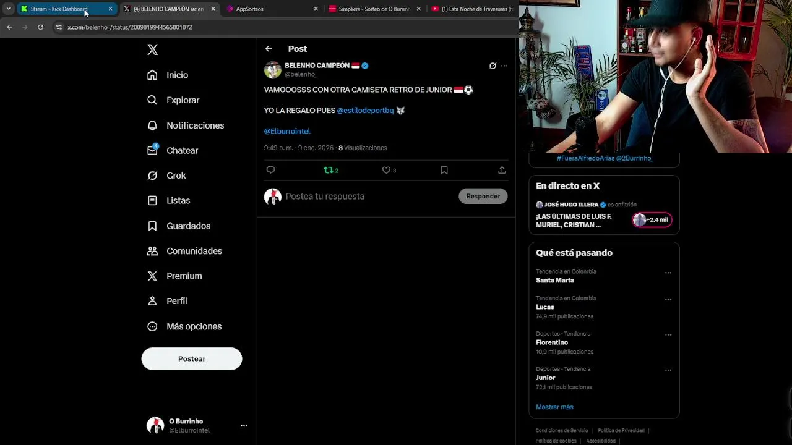Open Más opciones circle icon
Image resolution: width=792 pixels, height=445 pixels.
point(152,326)
